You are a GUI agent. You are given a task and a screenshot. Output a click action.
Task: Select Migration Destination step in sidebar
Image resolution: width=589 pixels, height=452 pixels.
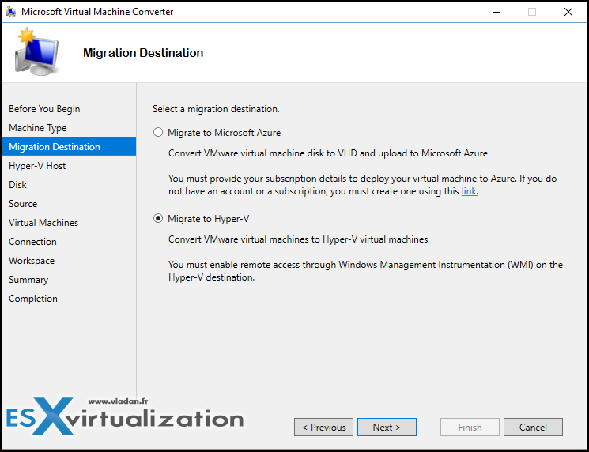(69, 146)
